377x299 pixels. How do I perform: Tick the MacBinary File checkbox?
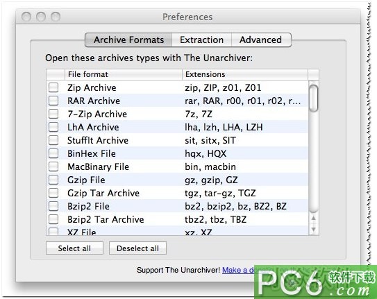coord(53,166)
